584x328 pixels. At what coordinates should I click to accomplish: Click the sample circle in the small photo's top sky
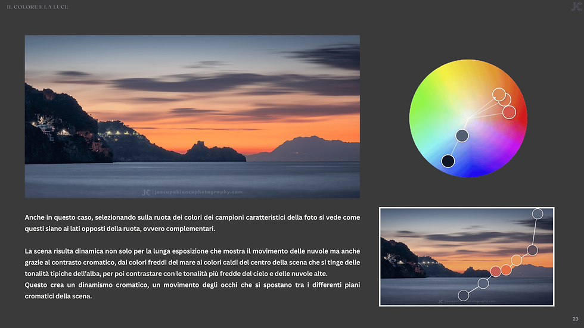(537, 214)
